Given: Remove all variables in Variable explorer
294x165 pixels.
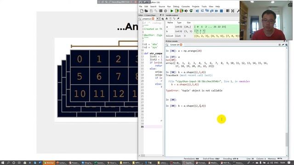Looking at the screenshot, I should pyautogui.click(x=178, y=18).
